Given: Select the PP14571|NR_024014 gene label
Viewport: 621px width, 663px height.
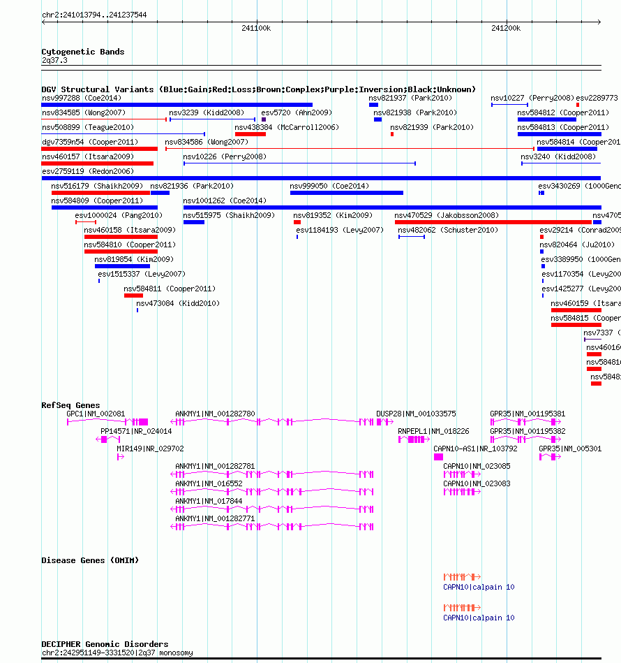Looking at the screenshot, I should (x=136, y=431).
